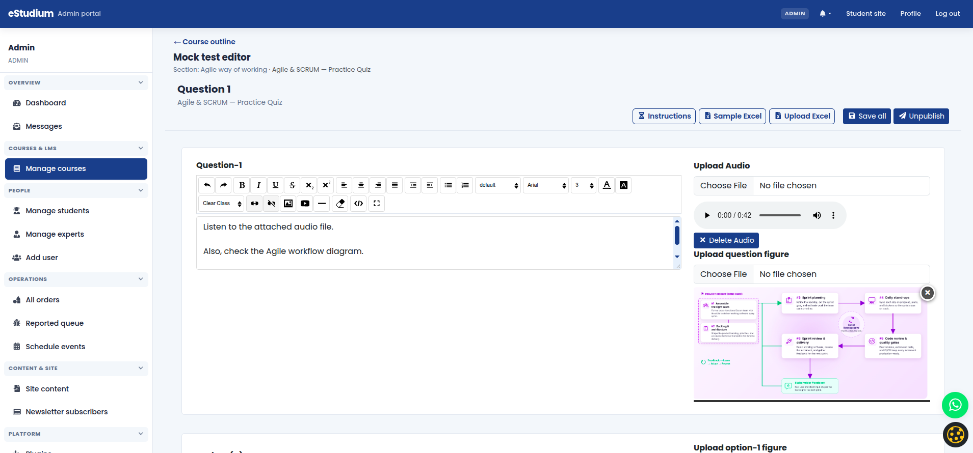Toggle strikethrough formatting
This screenshot has height=453, width=973.
(x=292, y=185)
